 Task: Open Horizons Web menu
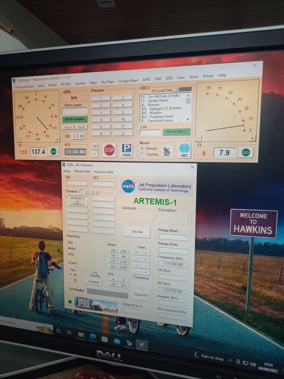point(104,172)
